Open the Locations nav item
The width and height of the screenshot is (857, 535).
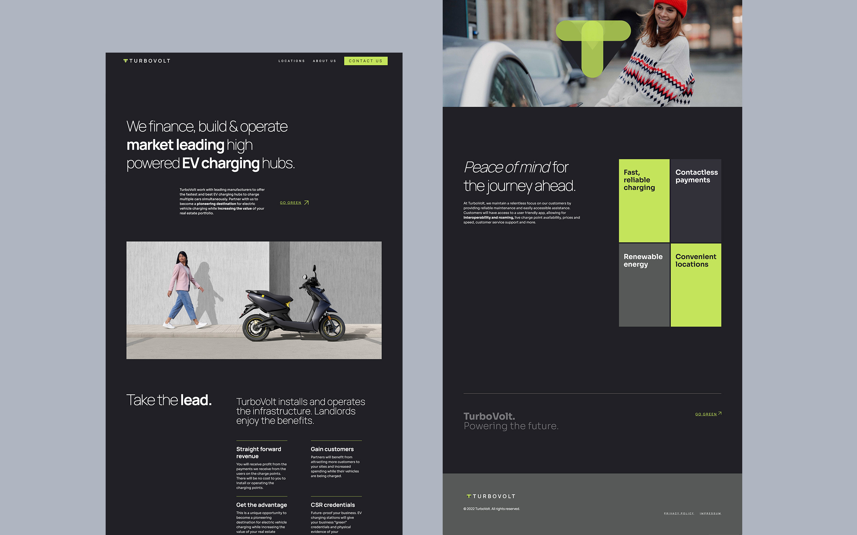point(291,61)
